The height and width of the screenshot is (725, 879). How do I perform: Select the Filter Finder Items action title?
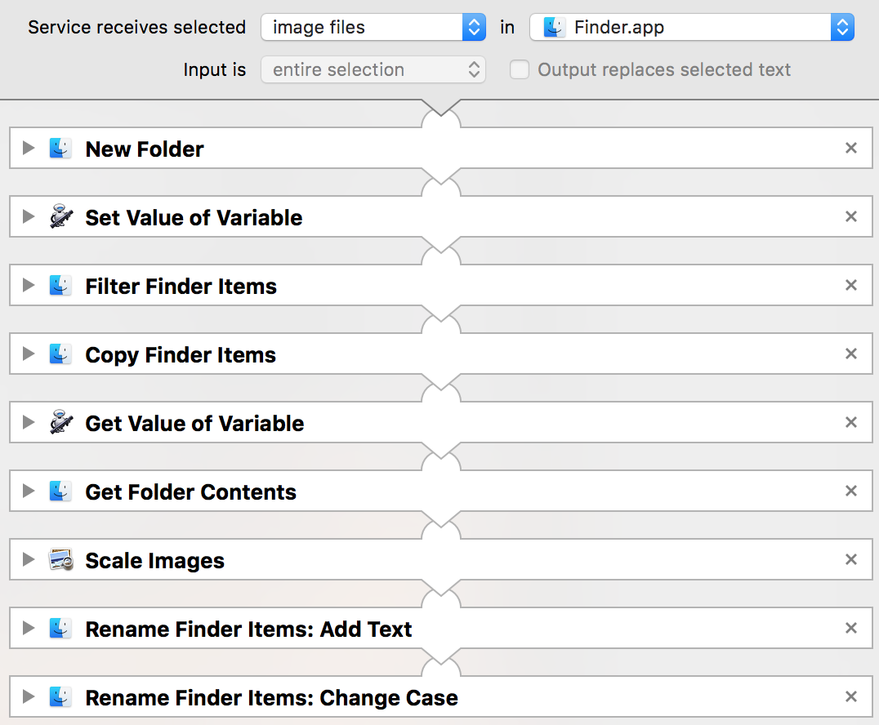(181, 287)
